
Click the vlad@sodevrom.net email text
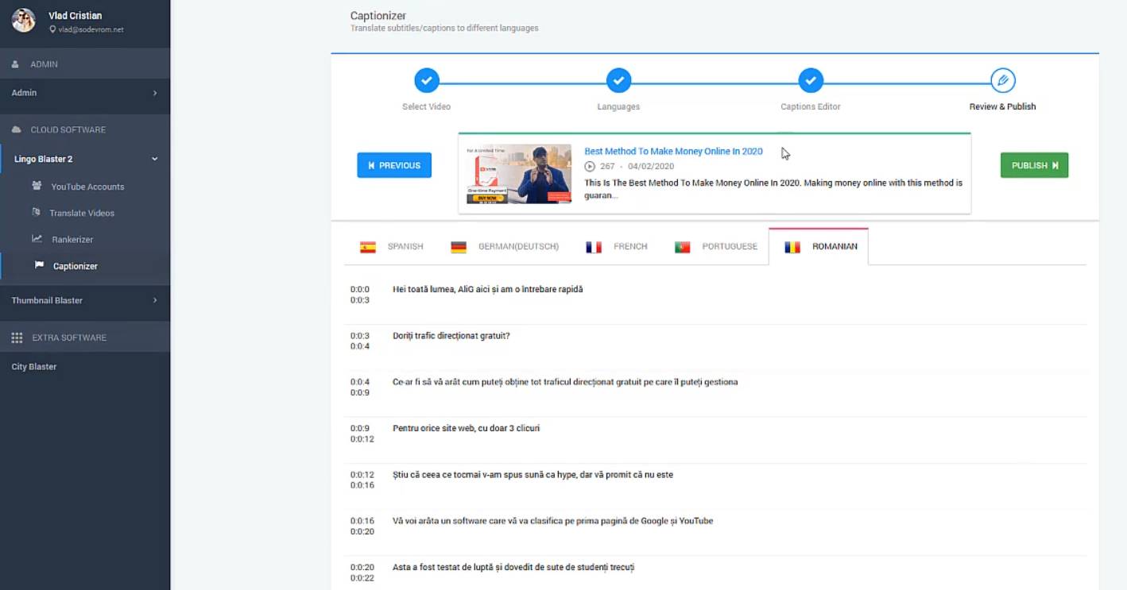91,29
